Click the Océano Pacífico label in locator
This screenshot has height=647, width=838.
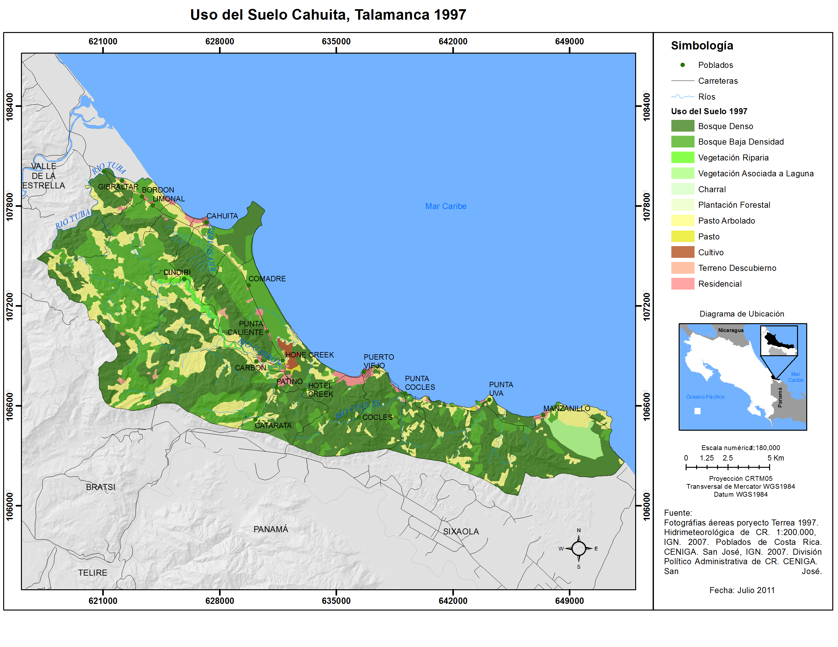705,397
